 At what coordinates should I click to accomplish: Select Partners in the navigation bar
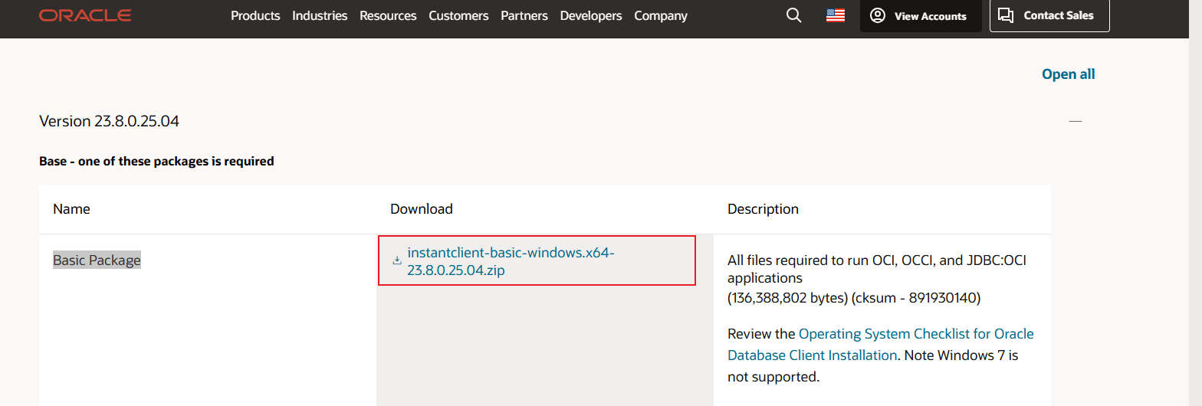[524, 15]
